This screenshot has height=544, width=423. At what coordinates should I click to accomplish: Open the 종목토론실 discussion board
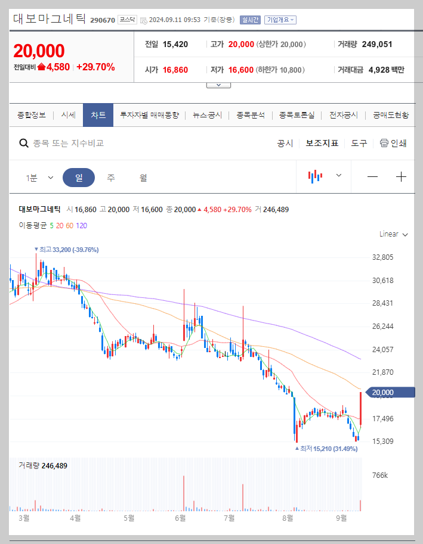298,115
